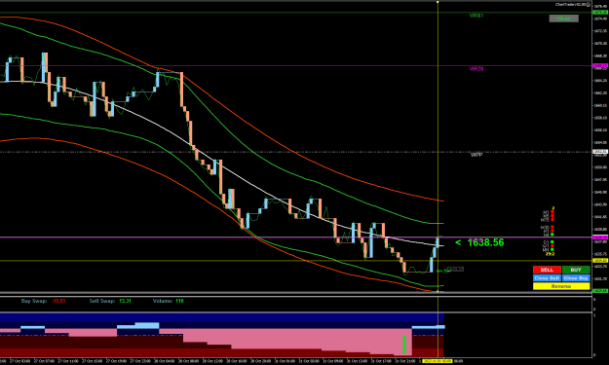Viewport: 609px width, 365px height.
Task: Click the Volume value 110
Action: click(x=179, y=301)
